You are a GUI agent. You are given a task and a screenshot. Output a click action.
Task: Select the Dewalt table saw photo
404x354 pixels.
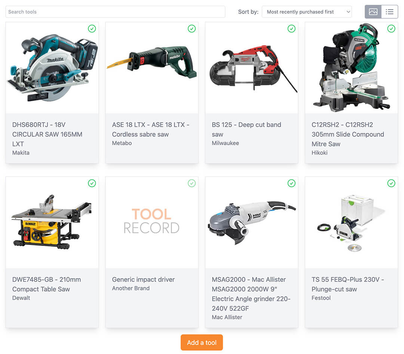click(52, 222)
